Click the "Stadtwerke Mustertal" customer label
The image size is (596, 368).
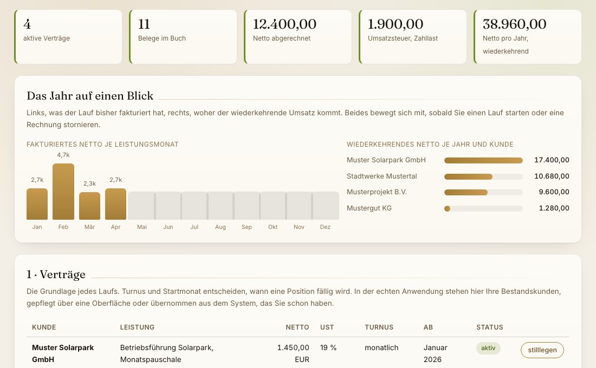(381, 176)
